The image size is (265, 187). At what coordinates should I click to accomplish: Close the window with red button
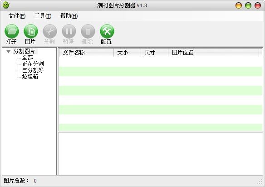258,5
